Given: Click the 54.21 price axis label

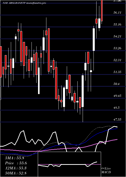Looking at the screenshot, I should pyautogui.click(x=117, y=36).
